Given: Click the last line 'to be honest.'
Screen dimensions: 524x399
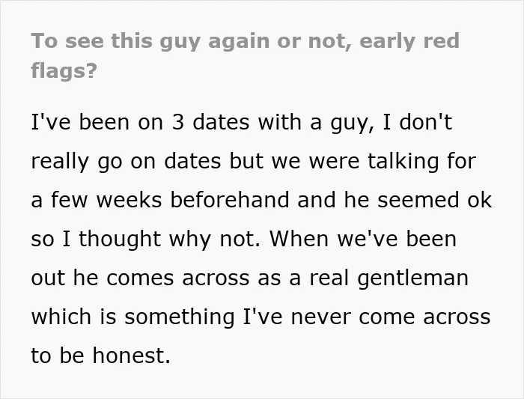Looking at the screenshot, I should coord(101,355).
